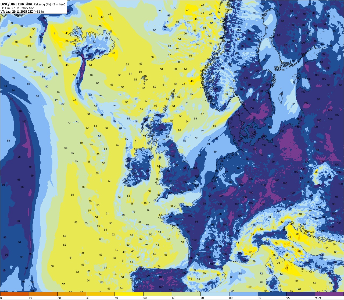Click the legend scale label "20"
Image resolution: width=344 pixels, height=300 pixels.
(x=59, y=298)
